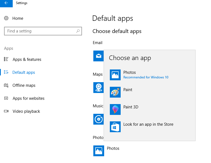Click Photos label under Photo viewer
Image resolution: width=211 pixels, height=163 pixels.
[113, 148]
